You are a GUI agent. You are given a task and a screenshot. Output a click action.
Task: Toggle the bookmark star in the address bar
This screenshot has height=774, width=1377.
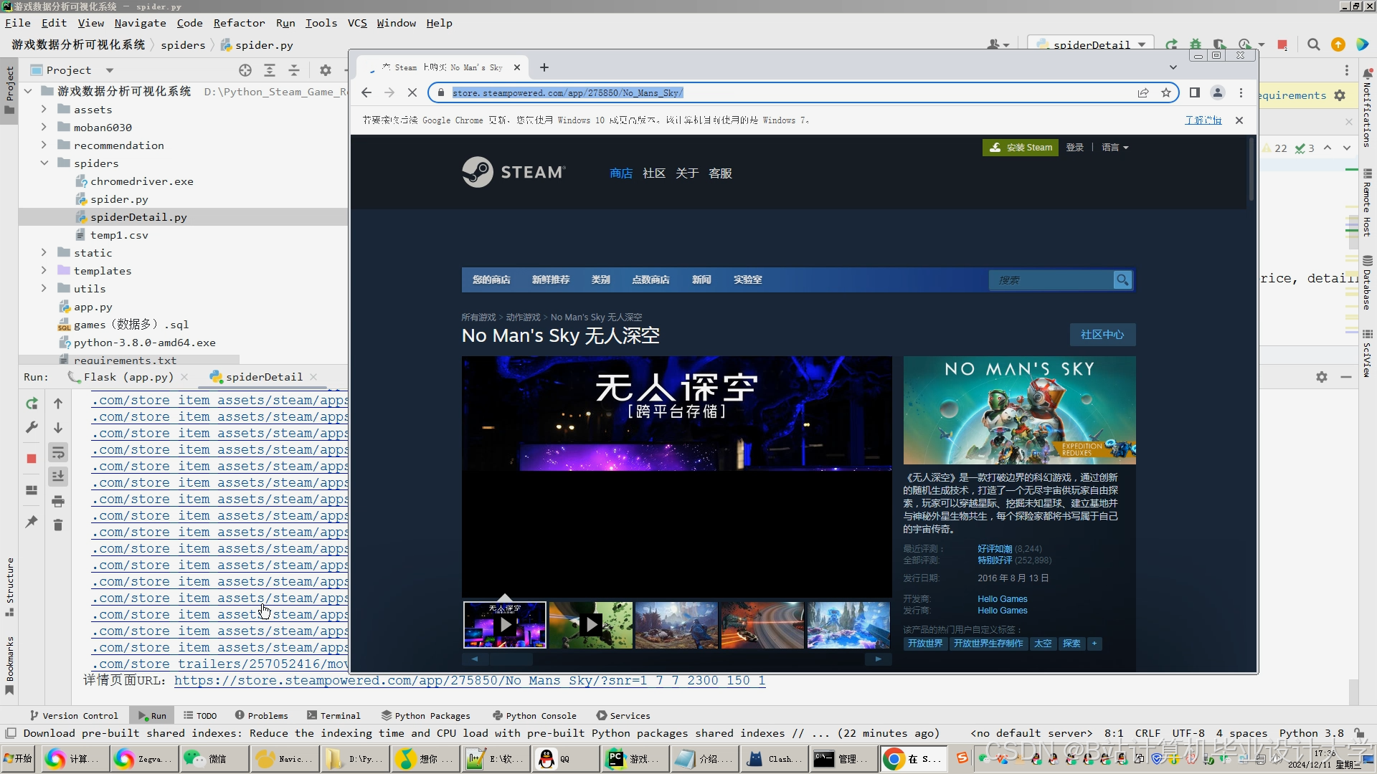point(1166,92)
